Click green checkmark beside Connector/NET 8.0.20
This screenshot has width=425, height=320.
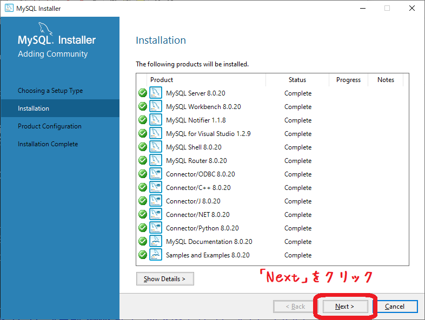click(143, 214)
